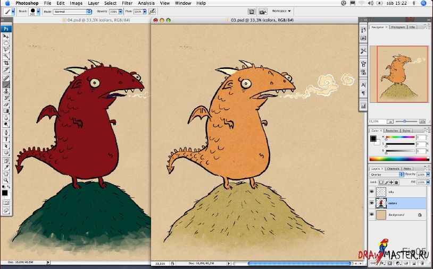The height and width of the screenshot is (269, 433).
Task: Open the Analysis menu
Action: coord(146,3)
